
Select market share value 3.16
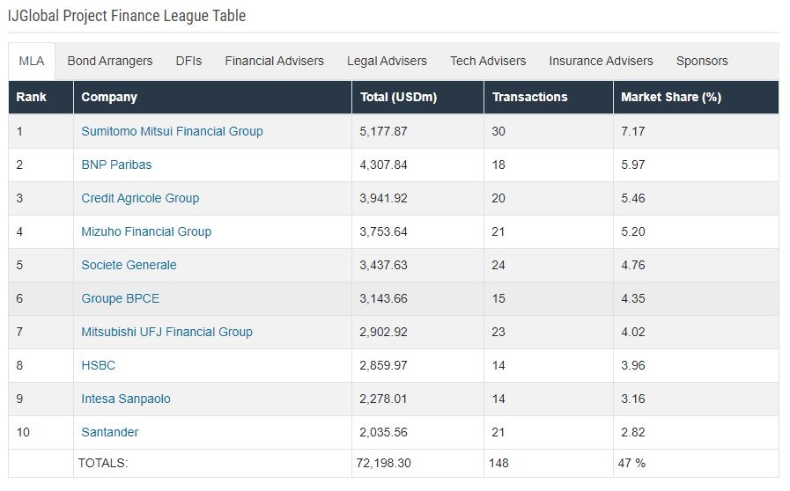(x=633, y=399)
